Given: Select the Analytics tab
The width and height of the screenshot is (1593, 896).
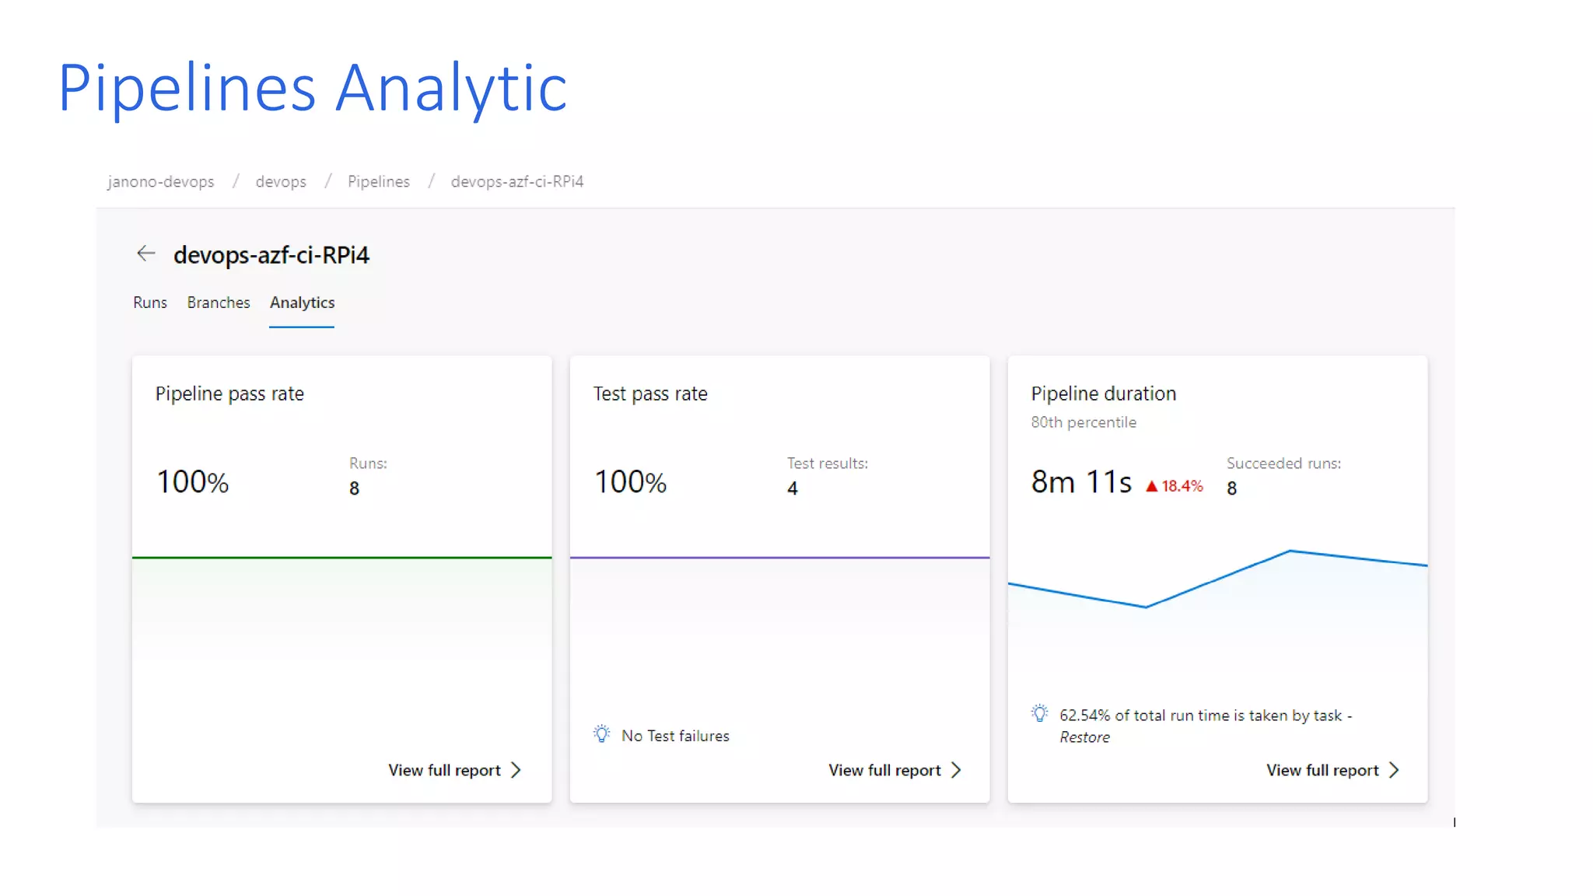Looking at the screenshot, I should pos(302,303).
